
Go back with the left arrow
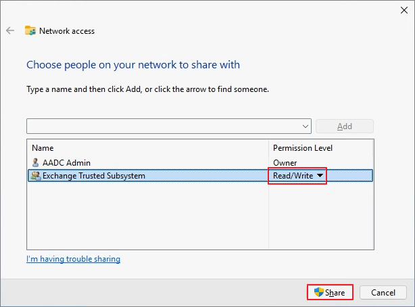coord(10,30)
